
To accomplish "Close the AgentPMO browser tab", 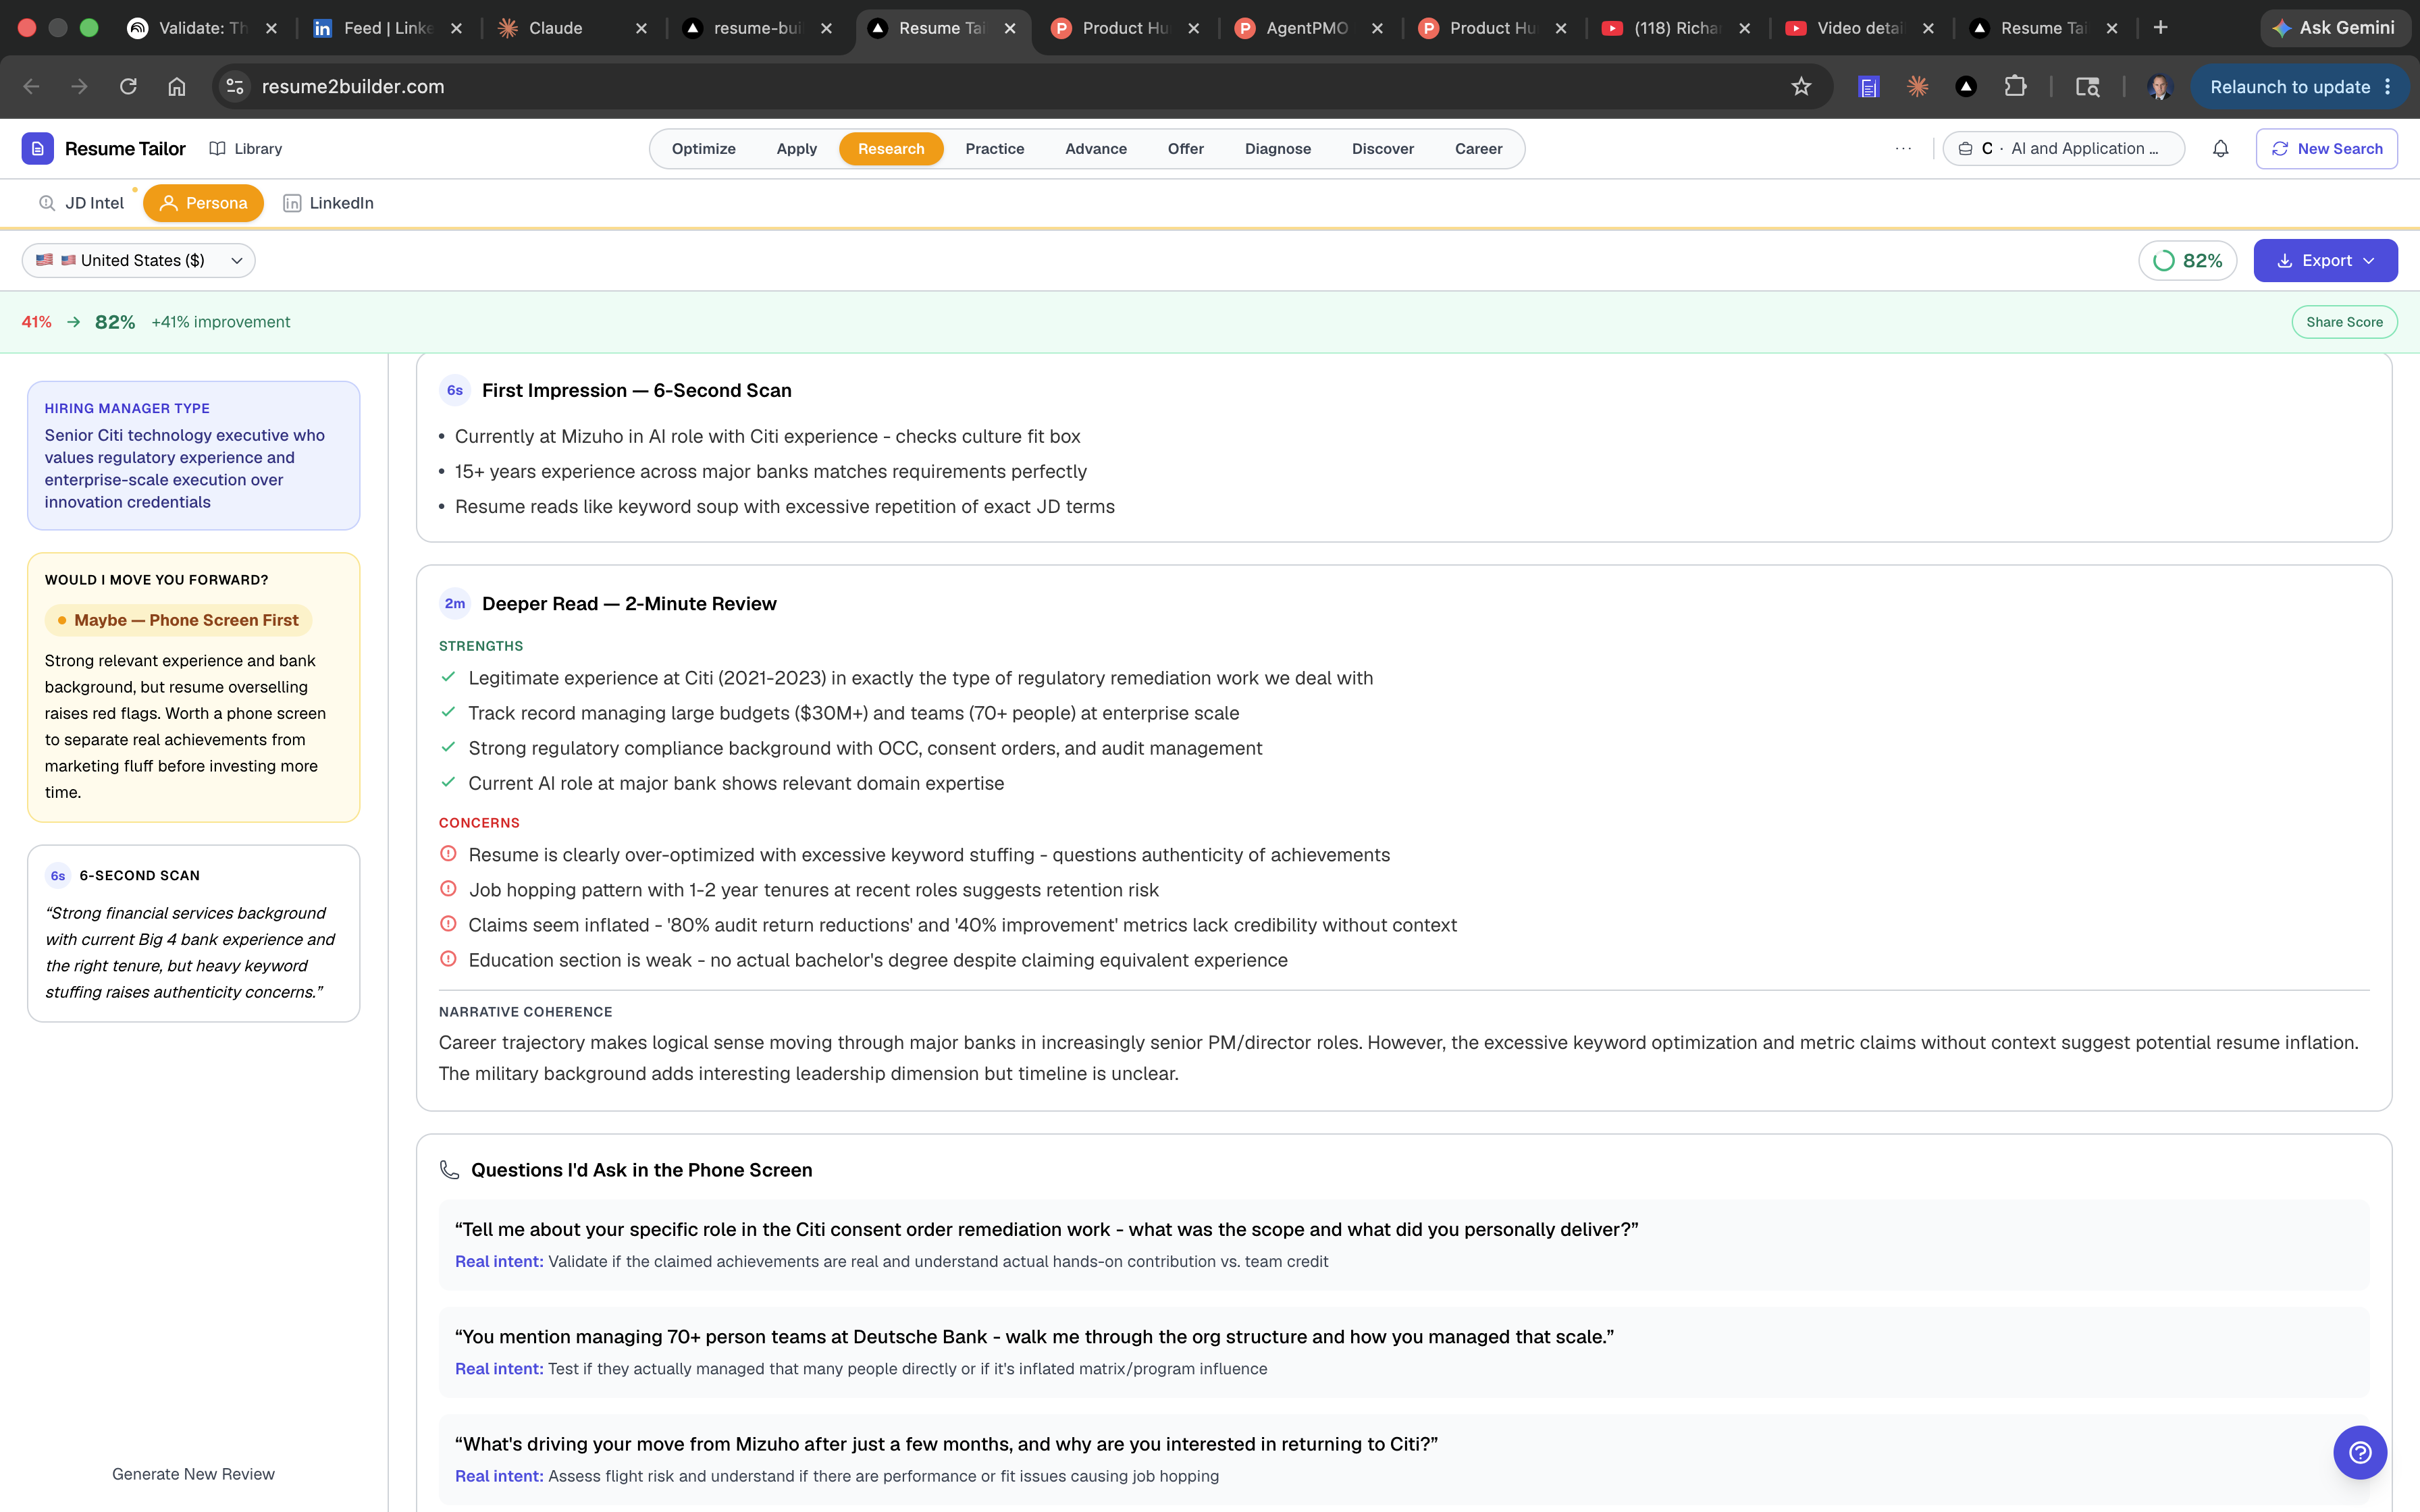I will (1377, 28).
